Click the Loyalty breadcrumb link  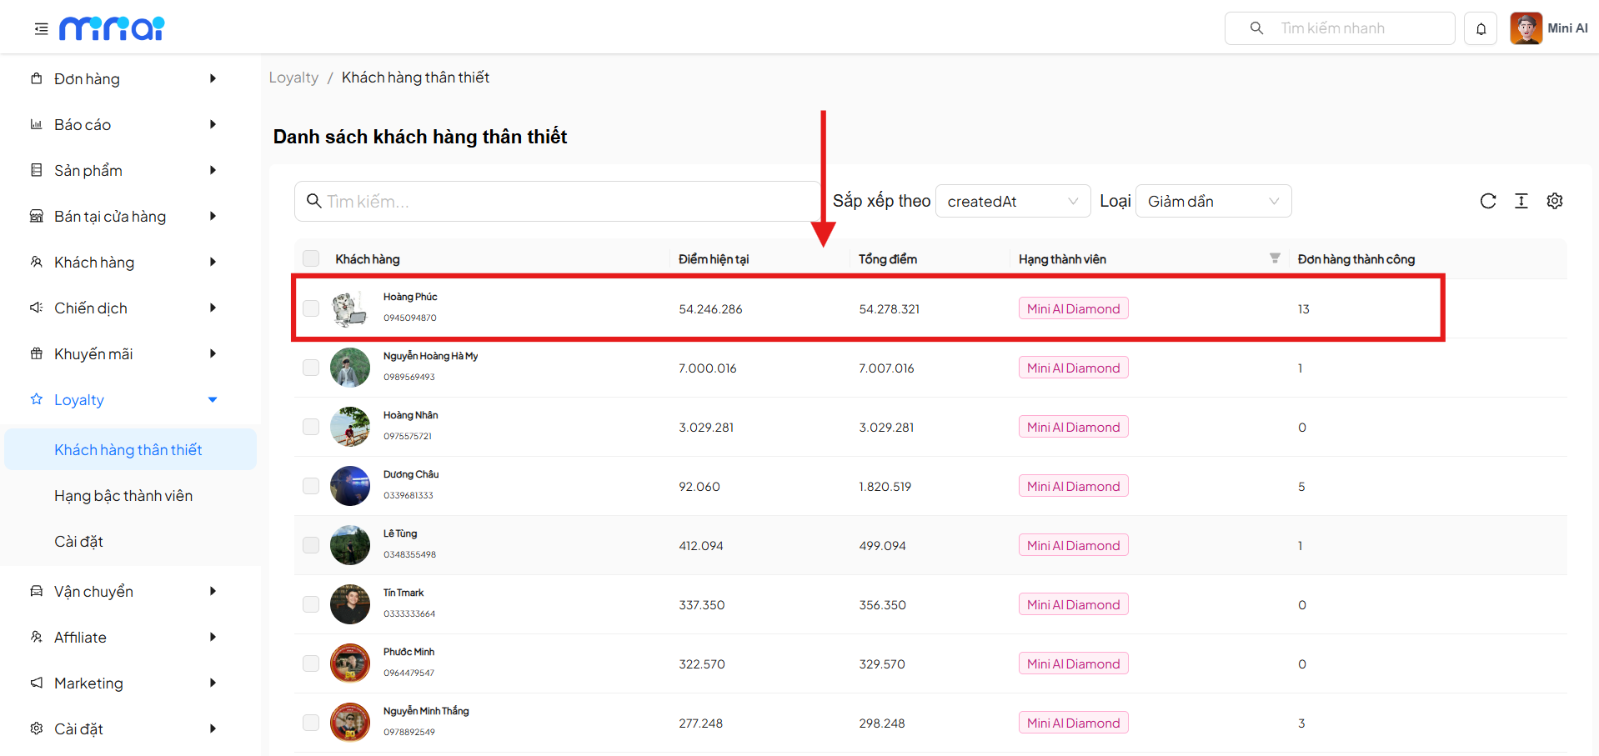coord(293,78)
